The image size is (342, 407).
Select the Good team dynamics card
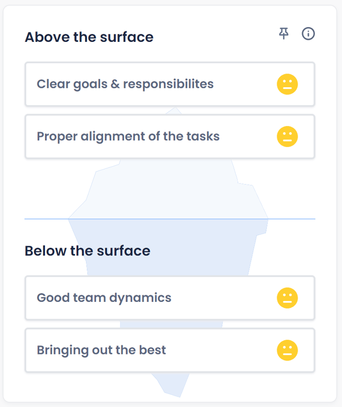170,298
